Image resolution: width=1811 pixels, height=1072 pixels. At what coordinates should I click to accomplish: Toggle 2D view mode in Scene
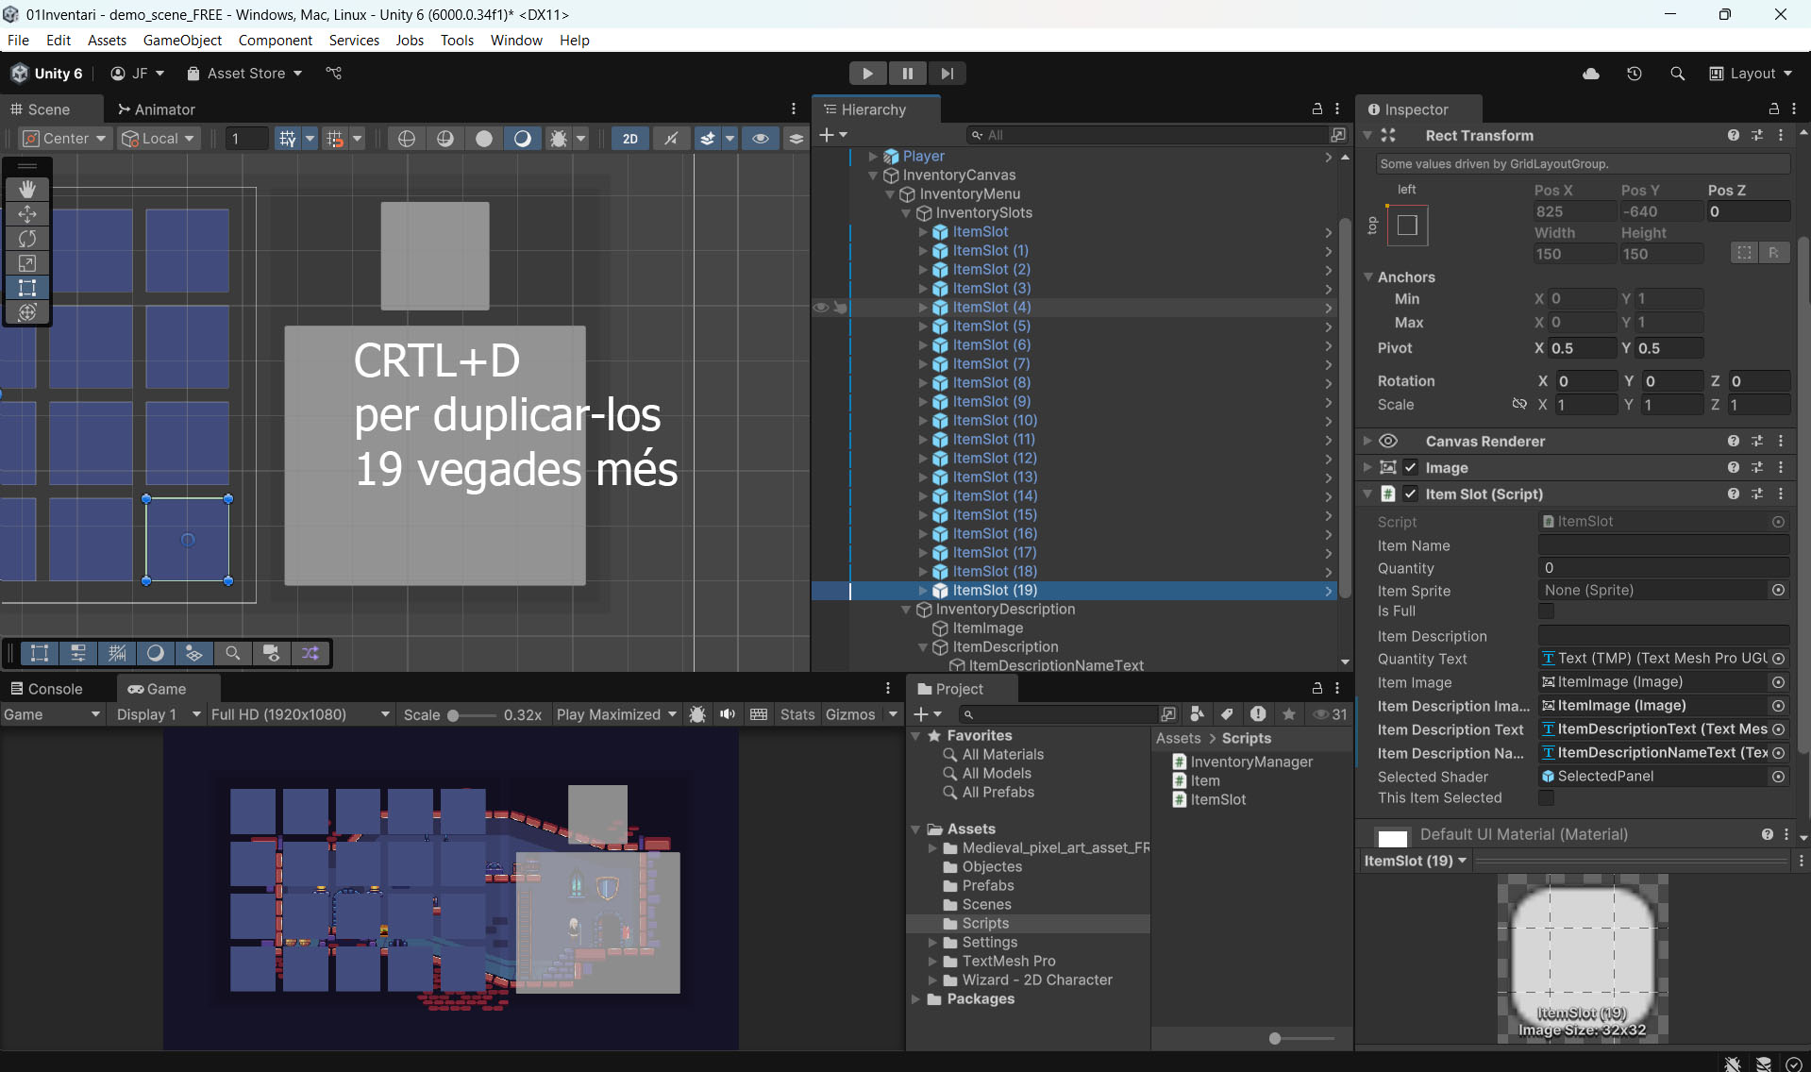pyautogui.click(x=629, y=139)
